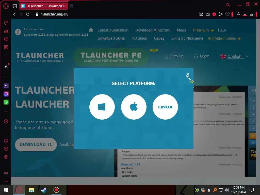Open the Help menu item
The width and height of the screenshot is (260, 195).
tap(222, 30)
